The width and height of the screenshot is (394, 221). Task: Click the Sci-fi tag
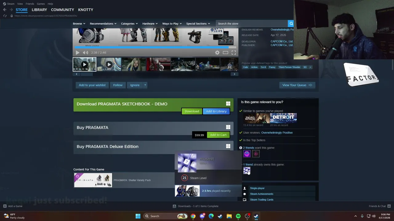(263, 67)
